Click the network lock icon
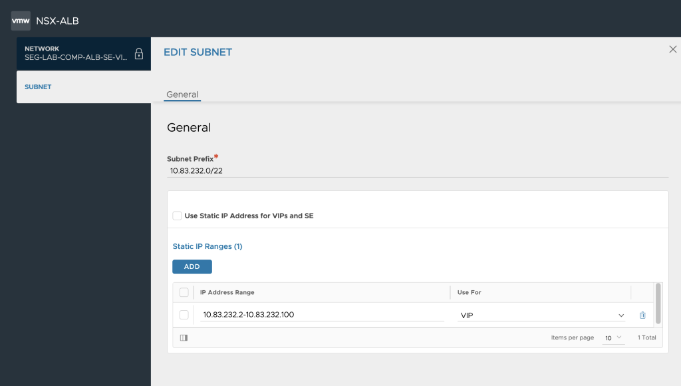The height and width of the screenshot is (386, 681). pos(139,53)
